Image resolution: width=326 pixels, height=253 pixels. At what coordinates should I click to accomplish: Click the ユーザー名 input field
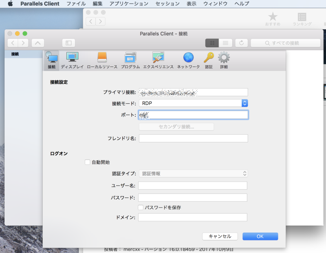(193, 186)
